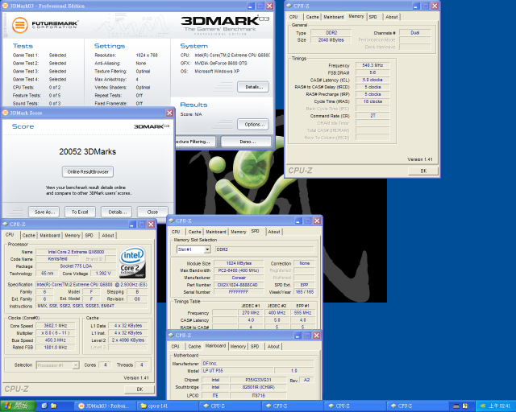The height and width of the screenshot is (412, 516).
Task: Click Max Bandwidth PC2-6400 value
Action: click(x=239, y=270)
